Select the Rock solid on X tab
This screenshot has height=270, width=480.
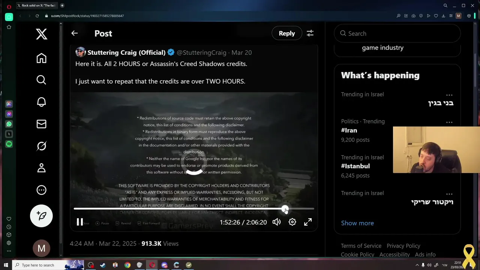[37, 6]
